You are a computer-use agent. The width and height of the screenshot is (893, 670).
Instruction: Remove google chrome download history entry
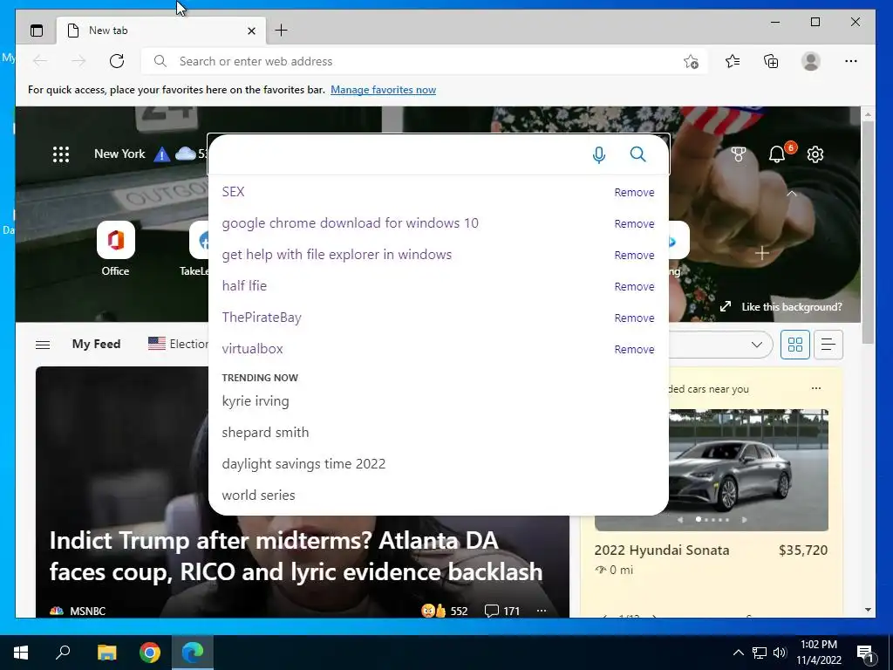tap(634, 224)
